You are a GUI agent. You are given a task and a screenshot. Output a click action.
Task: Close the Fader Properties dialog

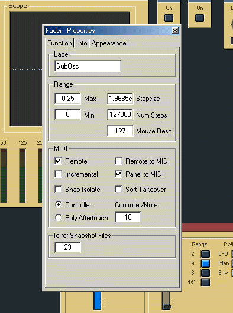click(175, 30)
